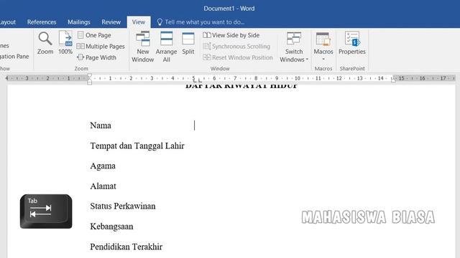The image size is (460, 258).
Task: Click the Agama text line
Action: click(x=103, y=166)
